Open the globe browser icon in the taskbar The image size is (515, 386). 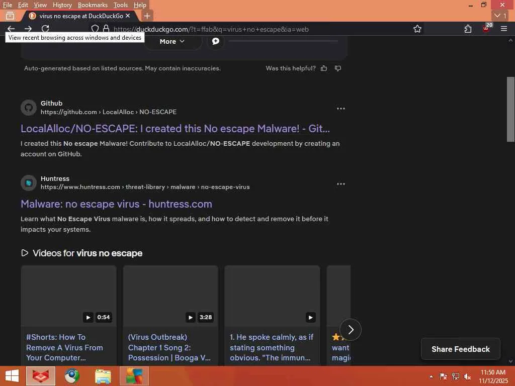tap(72, 376)
